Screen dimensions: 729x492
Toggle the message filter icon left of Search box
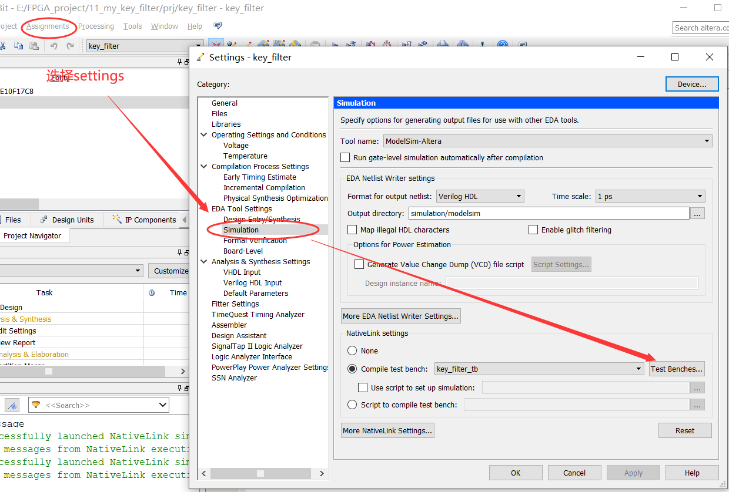(12, 405)
